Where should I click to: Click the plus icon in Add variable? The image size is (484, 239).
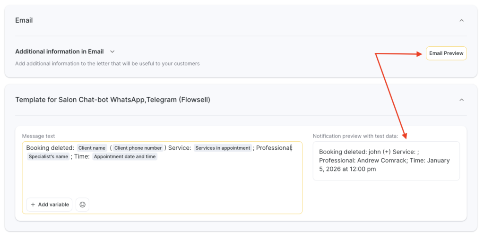[x=33, y=205]
